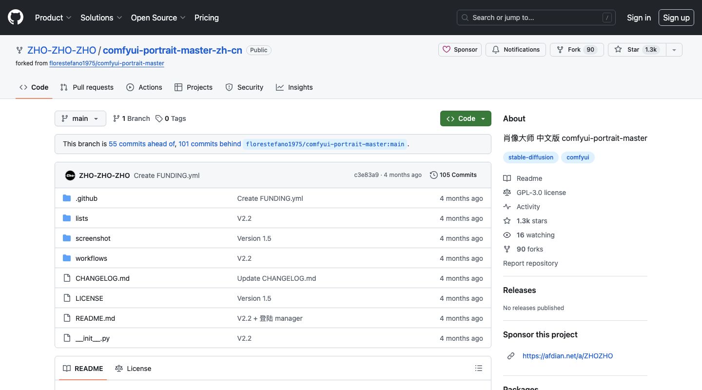This screenshot has width=702, height=390.
Task: Click the Sign in link
Action: click(x=639, y=18)
